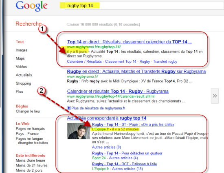This screenshot has width=224, height=173.
Task: Switch to Actualités search
Action: pos(24,75)
